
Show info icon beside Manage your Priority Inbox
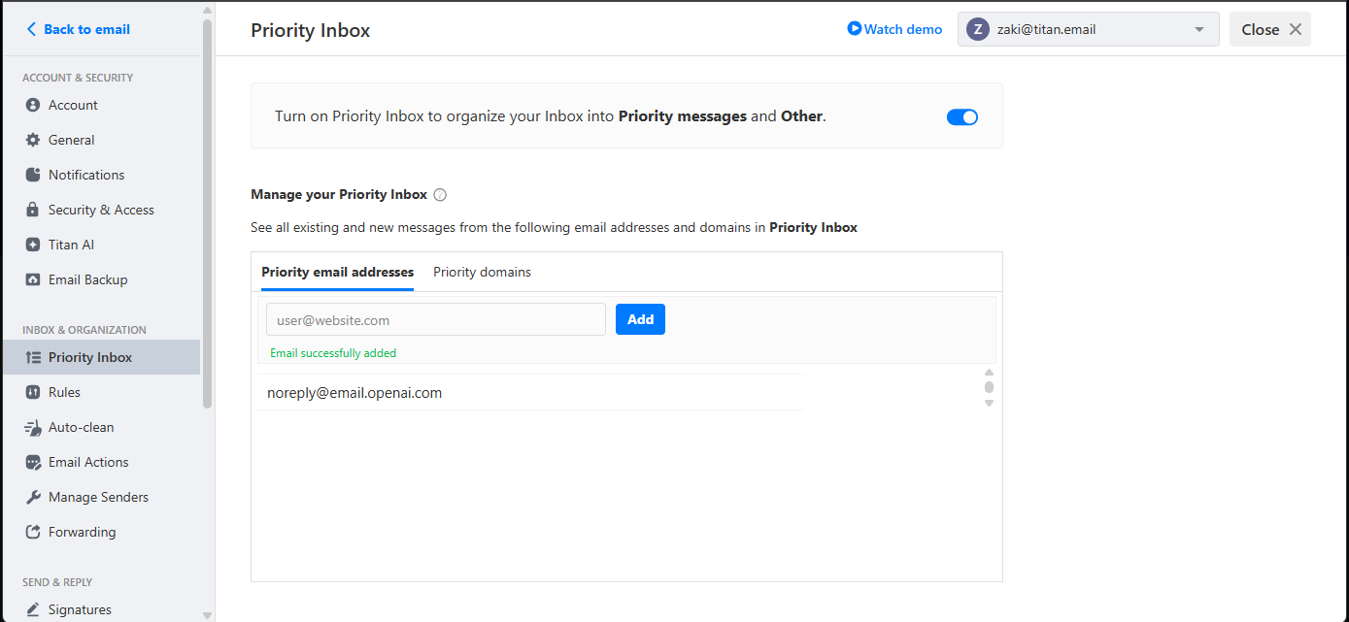[x=440, y=195]
